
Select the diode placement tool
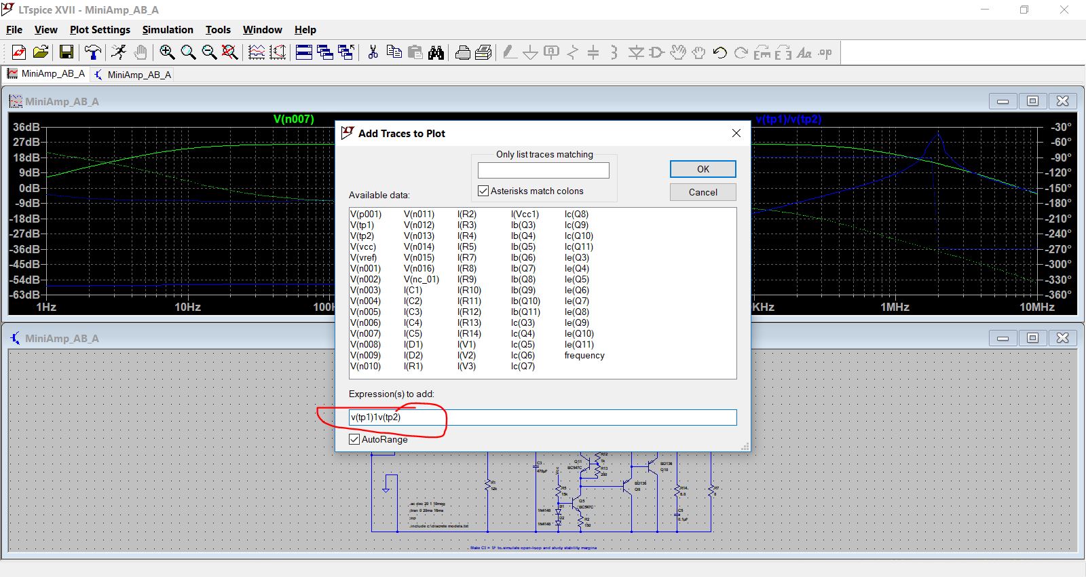point(636,52)
